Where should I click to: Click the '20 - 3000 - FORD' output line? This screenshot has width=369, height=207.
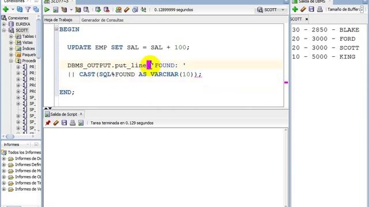(323, 39)
